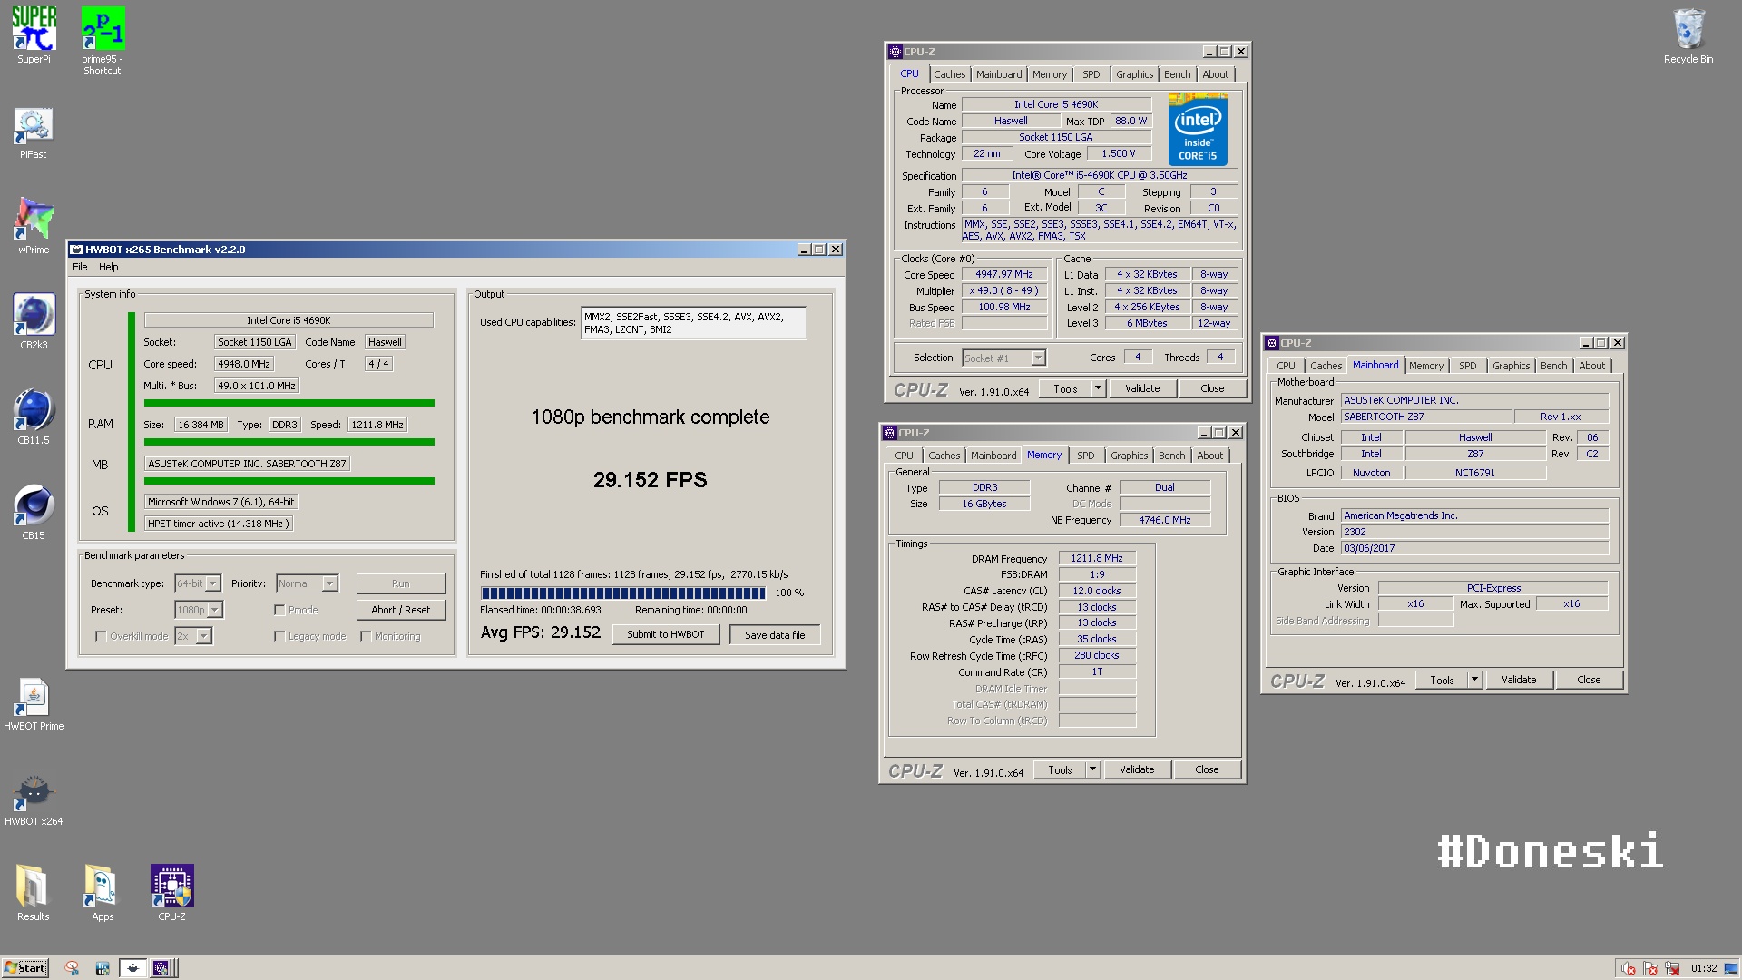Open the CB11.5 Cinebench shortcut
The width and height of the screenshot is (1742, 980).
pos(34,416)
